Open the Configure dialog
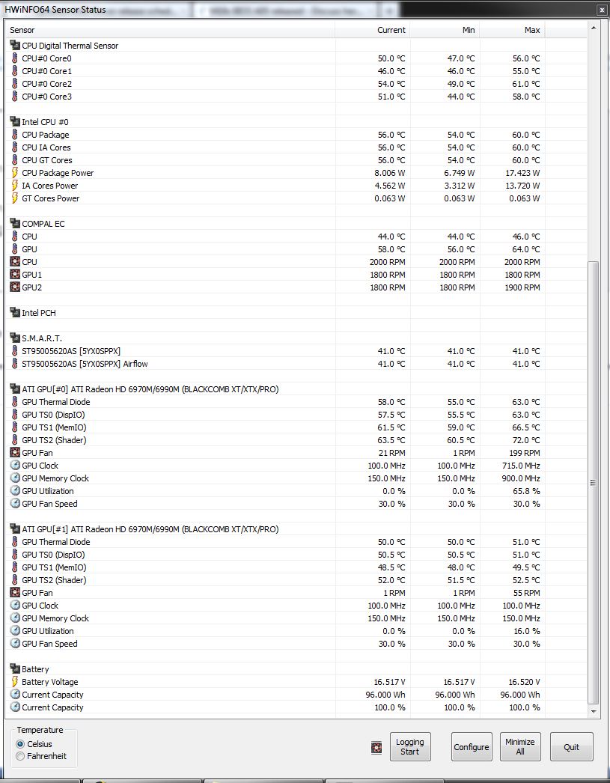 pyautogui.click(x=472, y=746)
